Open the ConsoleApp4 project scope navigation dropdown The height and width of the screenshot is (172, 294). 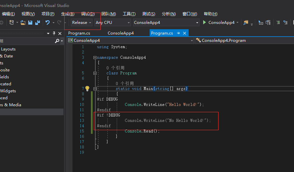(130, 41)
